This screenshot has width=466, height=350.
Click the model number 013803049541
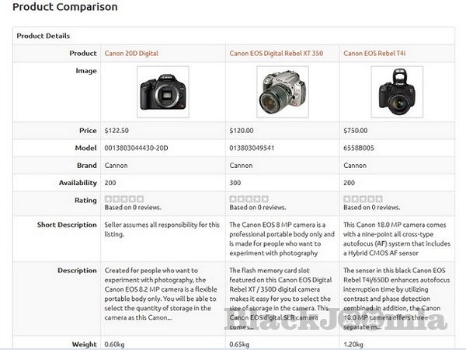(x=255, y=148)
